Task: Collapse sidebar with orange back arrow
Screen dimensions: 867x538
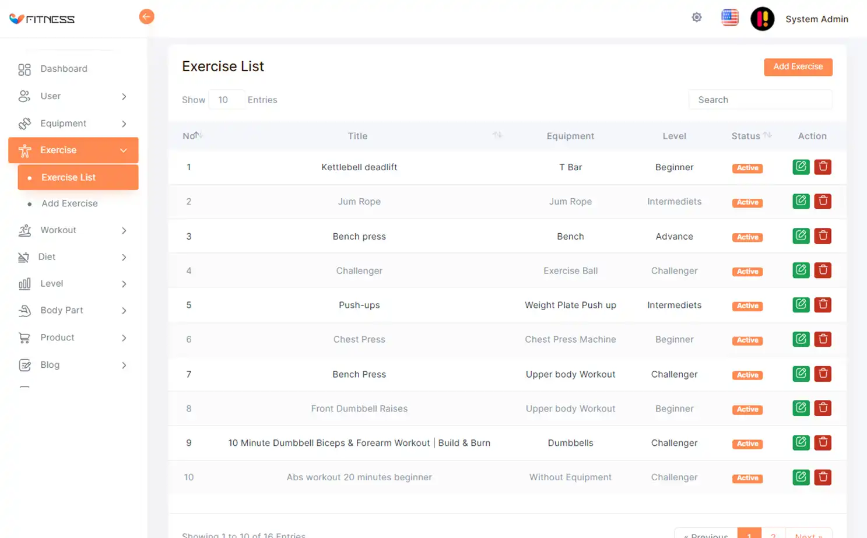Action: click(x=146, y=16)
